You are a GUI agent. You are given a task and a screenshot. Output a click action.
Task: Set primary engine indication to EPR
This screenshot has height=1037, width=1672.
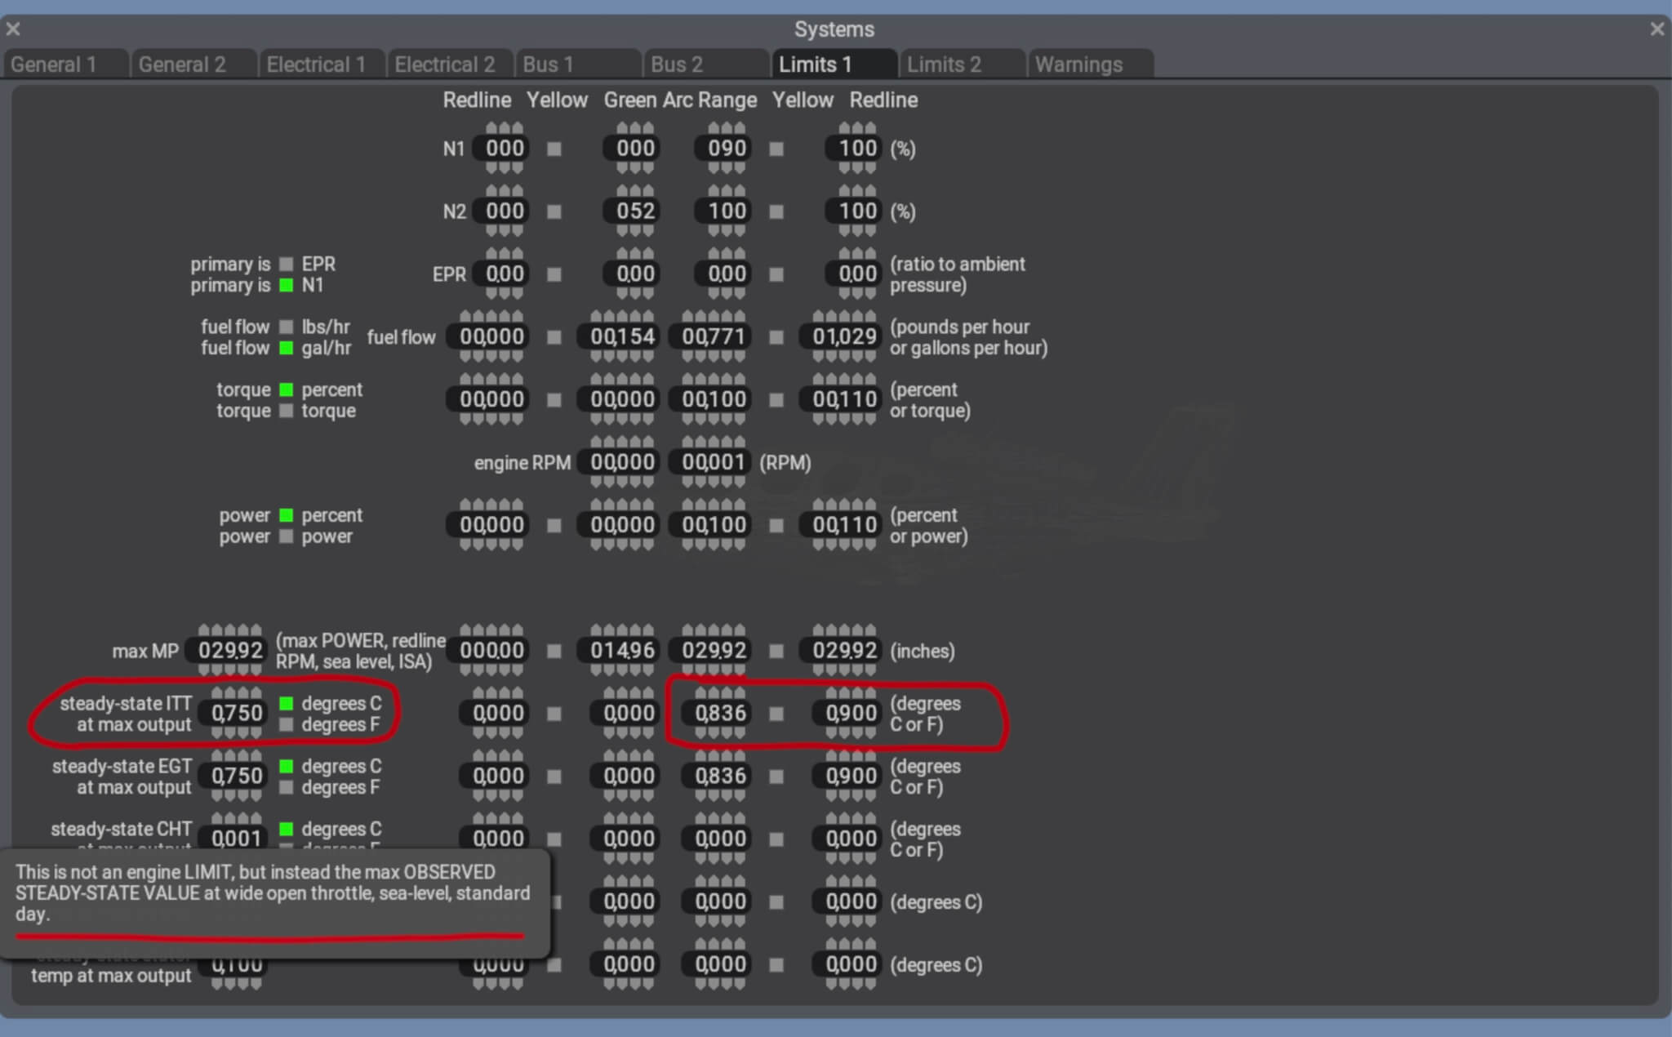[x=287, y=264]
